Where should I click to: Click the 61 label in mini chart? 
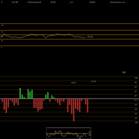[x=90, y=132]
